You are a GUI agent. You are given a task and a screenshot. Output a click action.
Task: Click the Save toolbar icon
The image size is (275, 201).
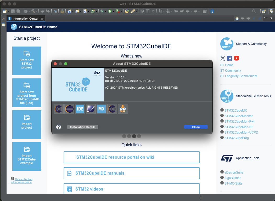[x=13, y=12]
